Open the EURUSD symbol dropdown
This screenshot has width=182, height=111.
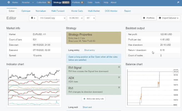(75, 18)
